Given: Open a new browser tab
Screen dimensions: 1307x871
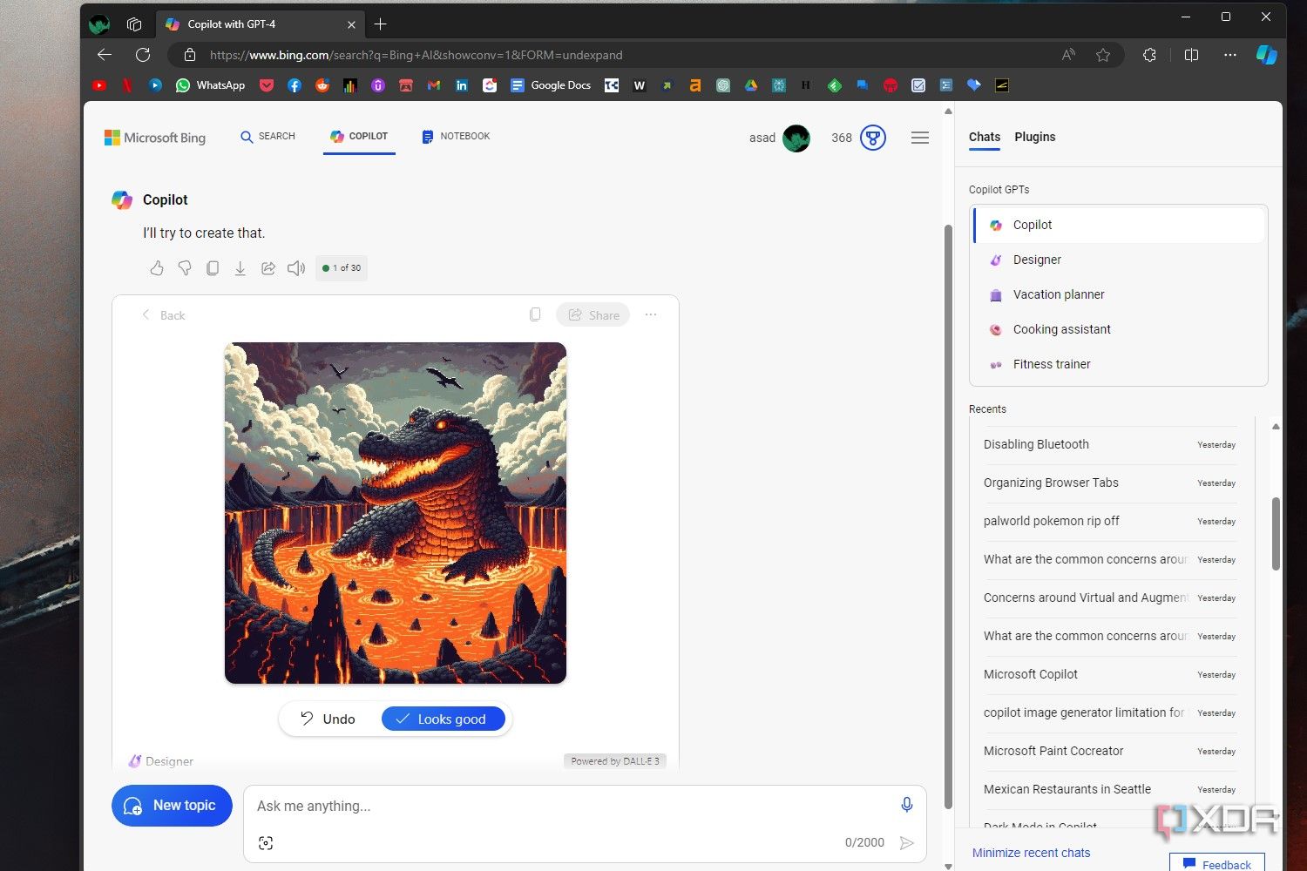Looking at the screenshot, I should [380, 24].
